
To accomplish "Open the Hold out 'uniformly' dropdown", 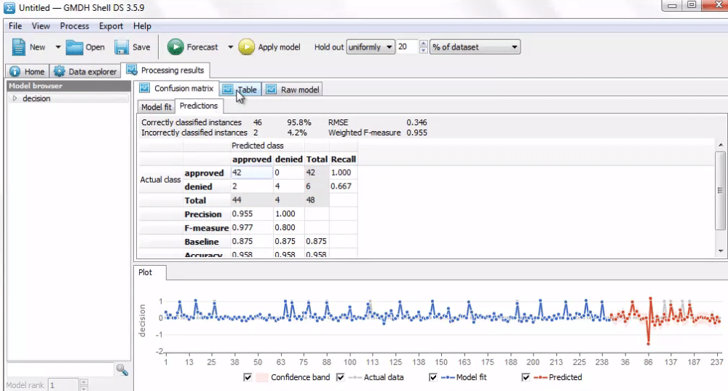I will (x=371, y=47).
